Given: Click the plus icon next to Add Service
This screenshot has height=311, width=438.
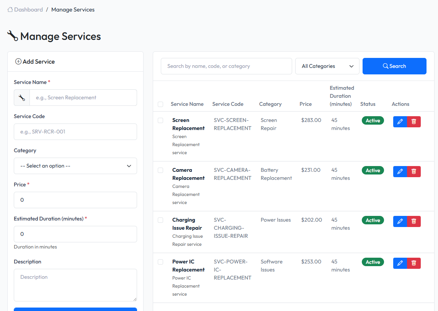Looking at the screenshot, I should 18,61.
